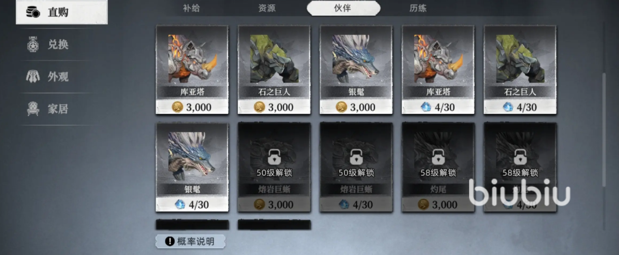Image resolution: width=619 pixels, height=255 pixels.
Task: Switch to the 资源 tab
Action: click(x=267, y=8)
